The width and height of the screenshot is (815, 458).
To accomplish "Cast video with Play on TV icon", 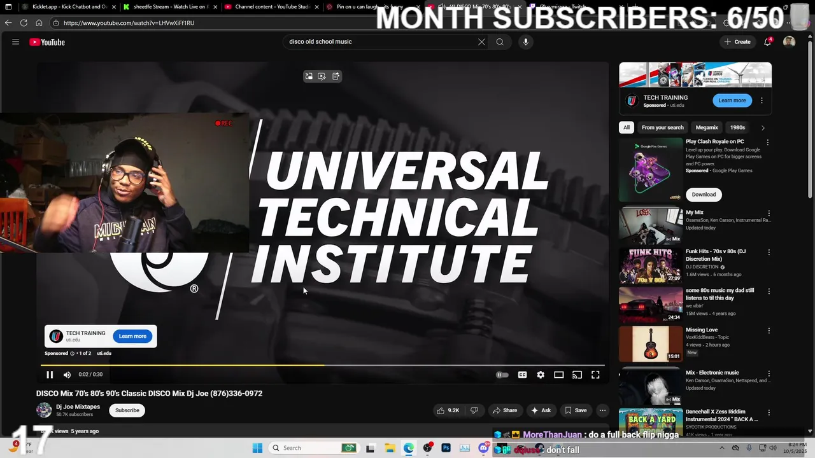I will [577, 375].
